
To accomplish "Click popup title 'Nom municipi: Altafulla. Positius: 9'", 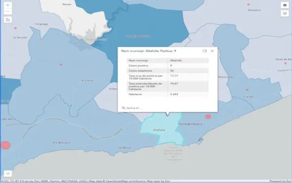I will [x=148, y=51].
